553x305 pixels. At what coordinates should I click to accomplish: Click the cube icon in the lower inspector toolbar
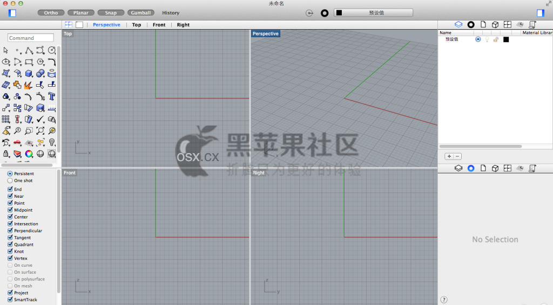coord(495,168)
